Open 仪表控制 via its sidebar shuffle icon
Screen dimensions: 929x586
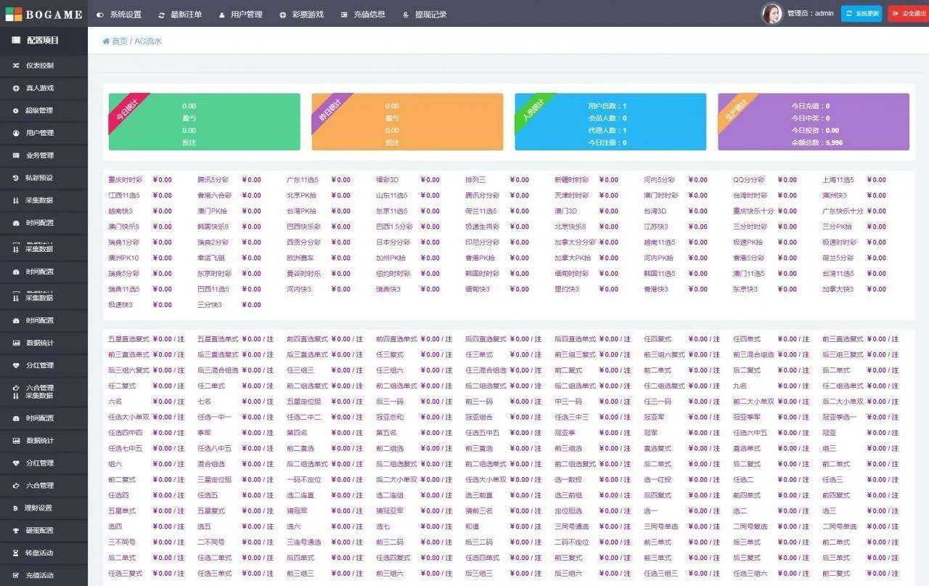[x=16, y=65]
